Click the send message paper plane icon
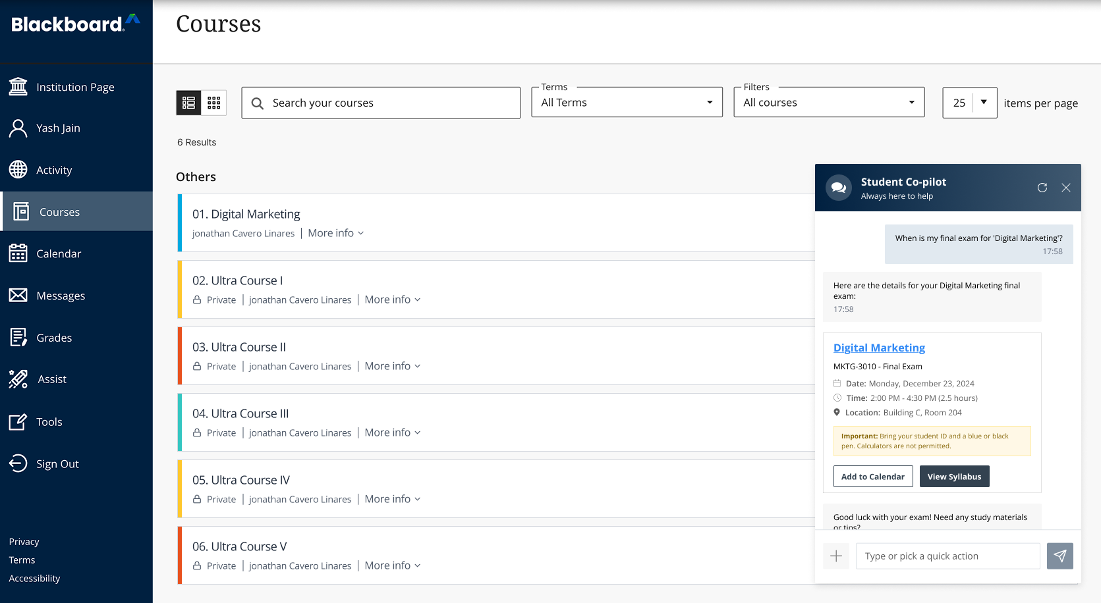1101x603 pixels. (x=1059, y=556)
